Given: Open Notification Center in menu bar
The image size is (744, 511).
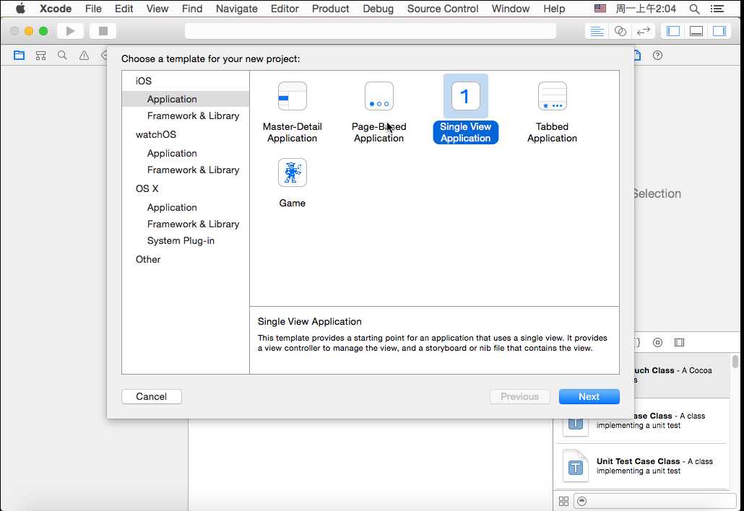Looking at the screenshot, I should point(717,9).
